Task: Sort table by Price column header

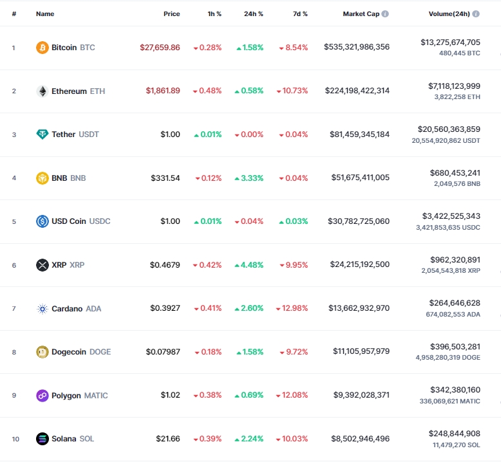Action: coord(171,14)
